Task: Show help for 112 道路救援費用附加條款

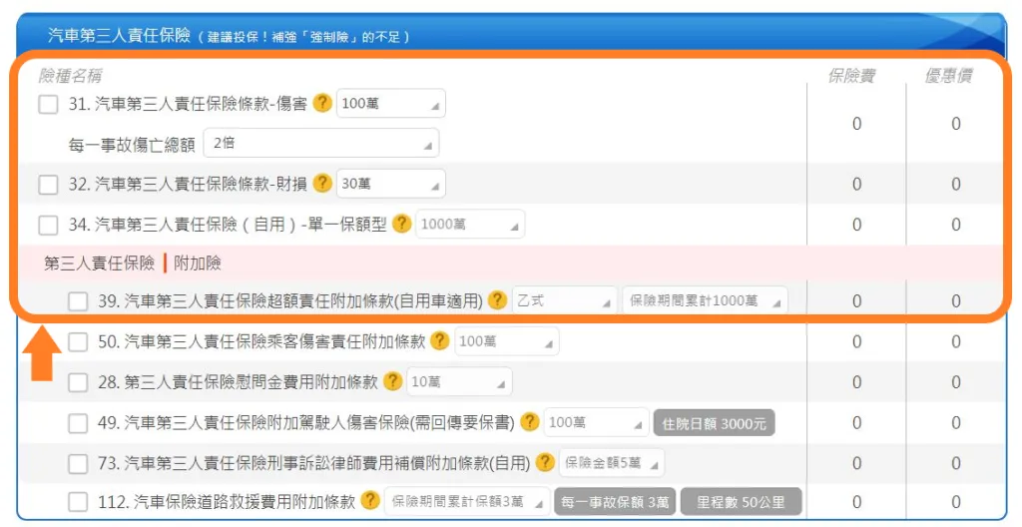Action: [370, 501]
